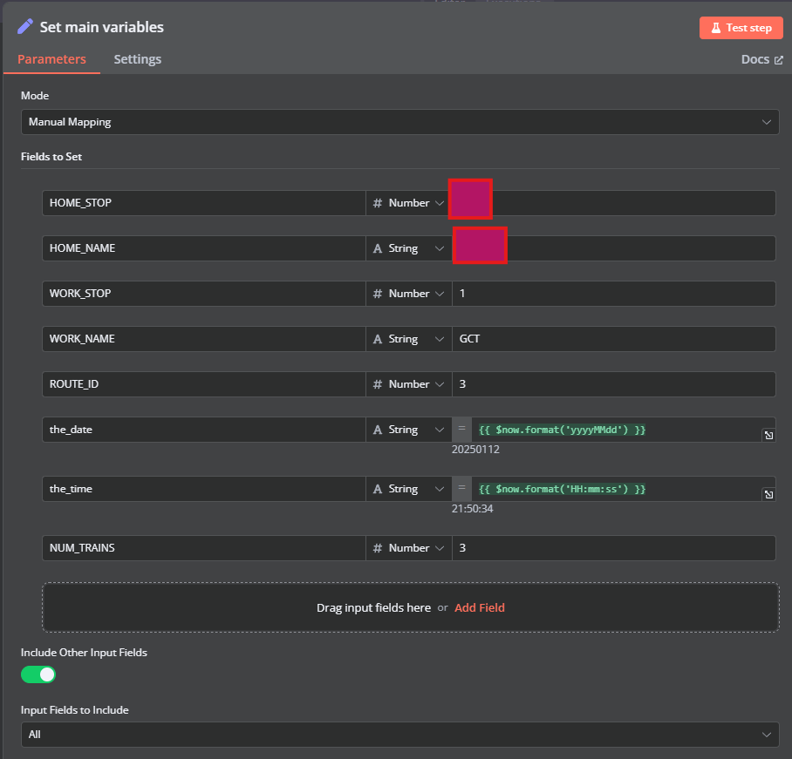The width and height of the screenshot is (792, 759).
Task: Click the equals icon on the_date expression
Action: tap(461, 429)
